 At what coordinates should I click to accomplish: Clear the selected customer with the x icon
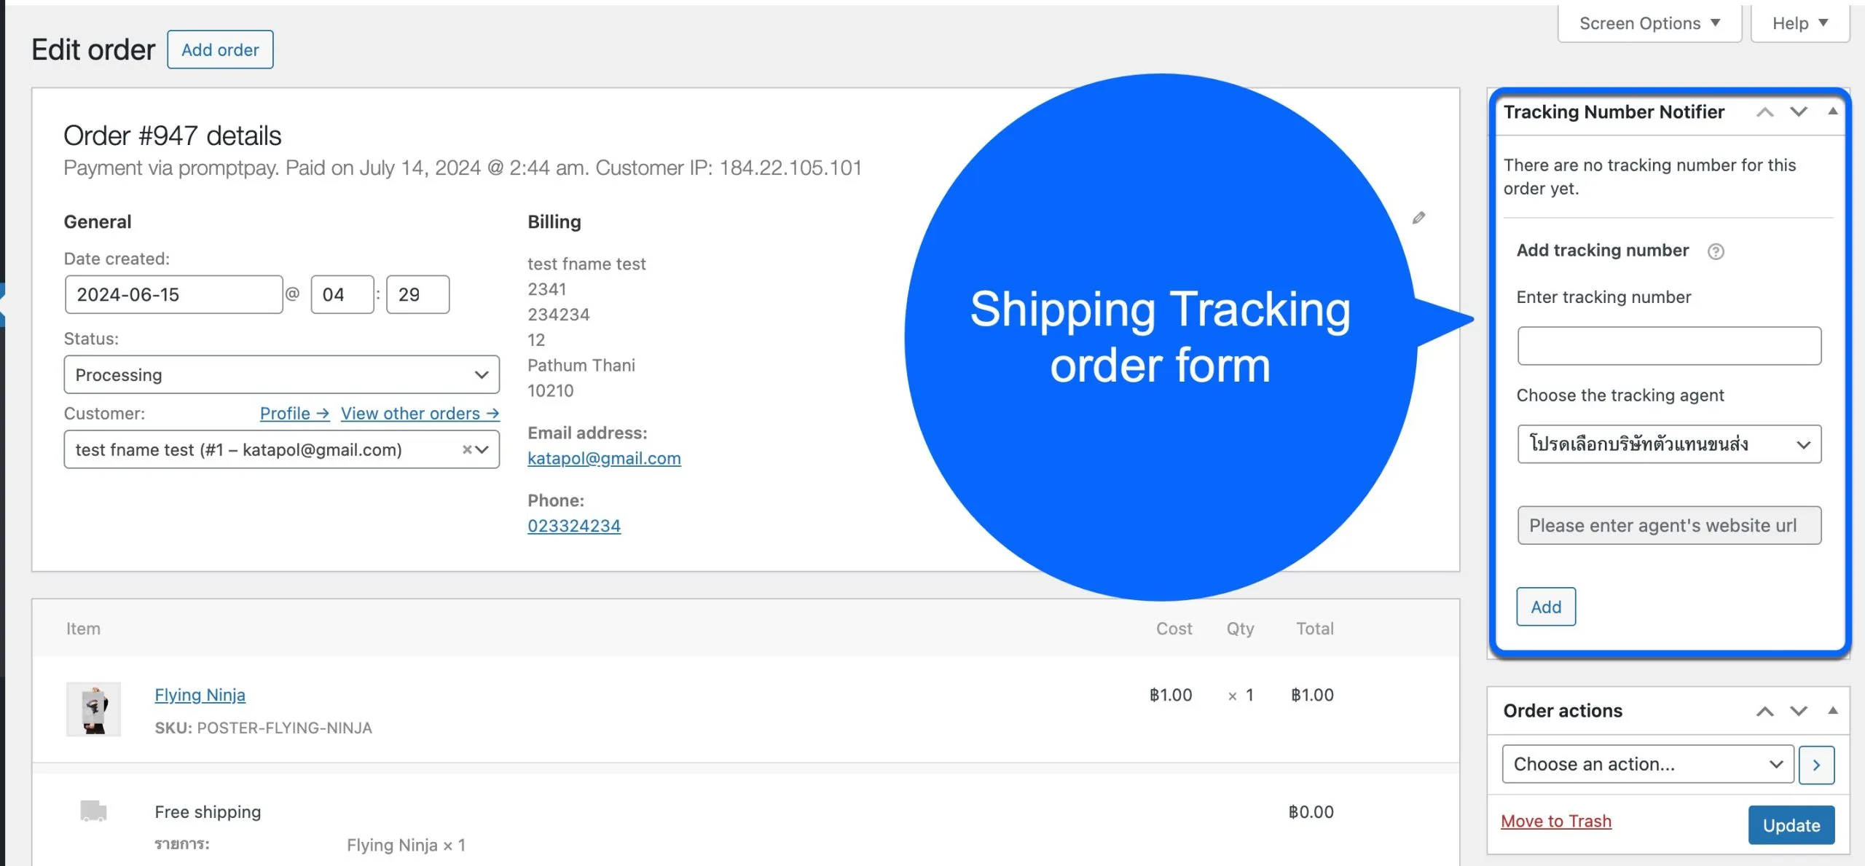467,449
